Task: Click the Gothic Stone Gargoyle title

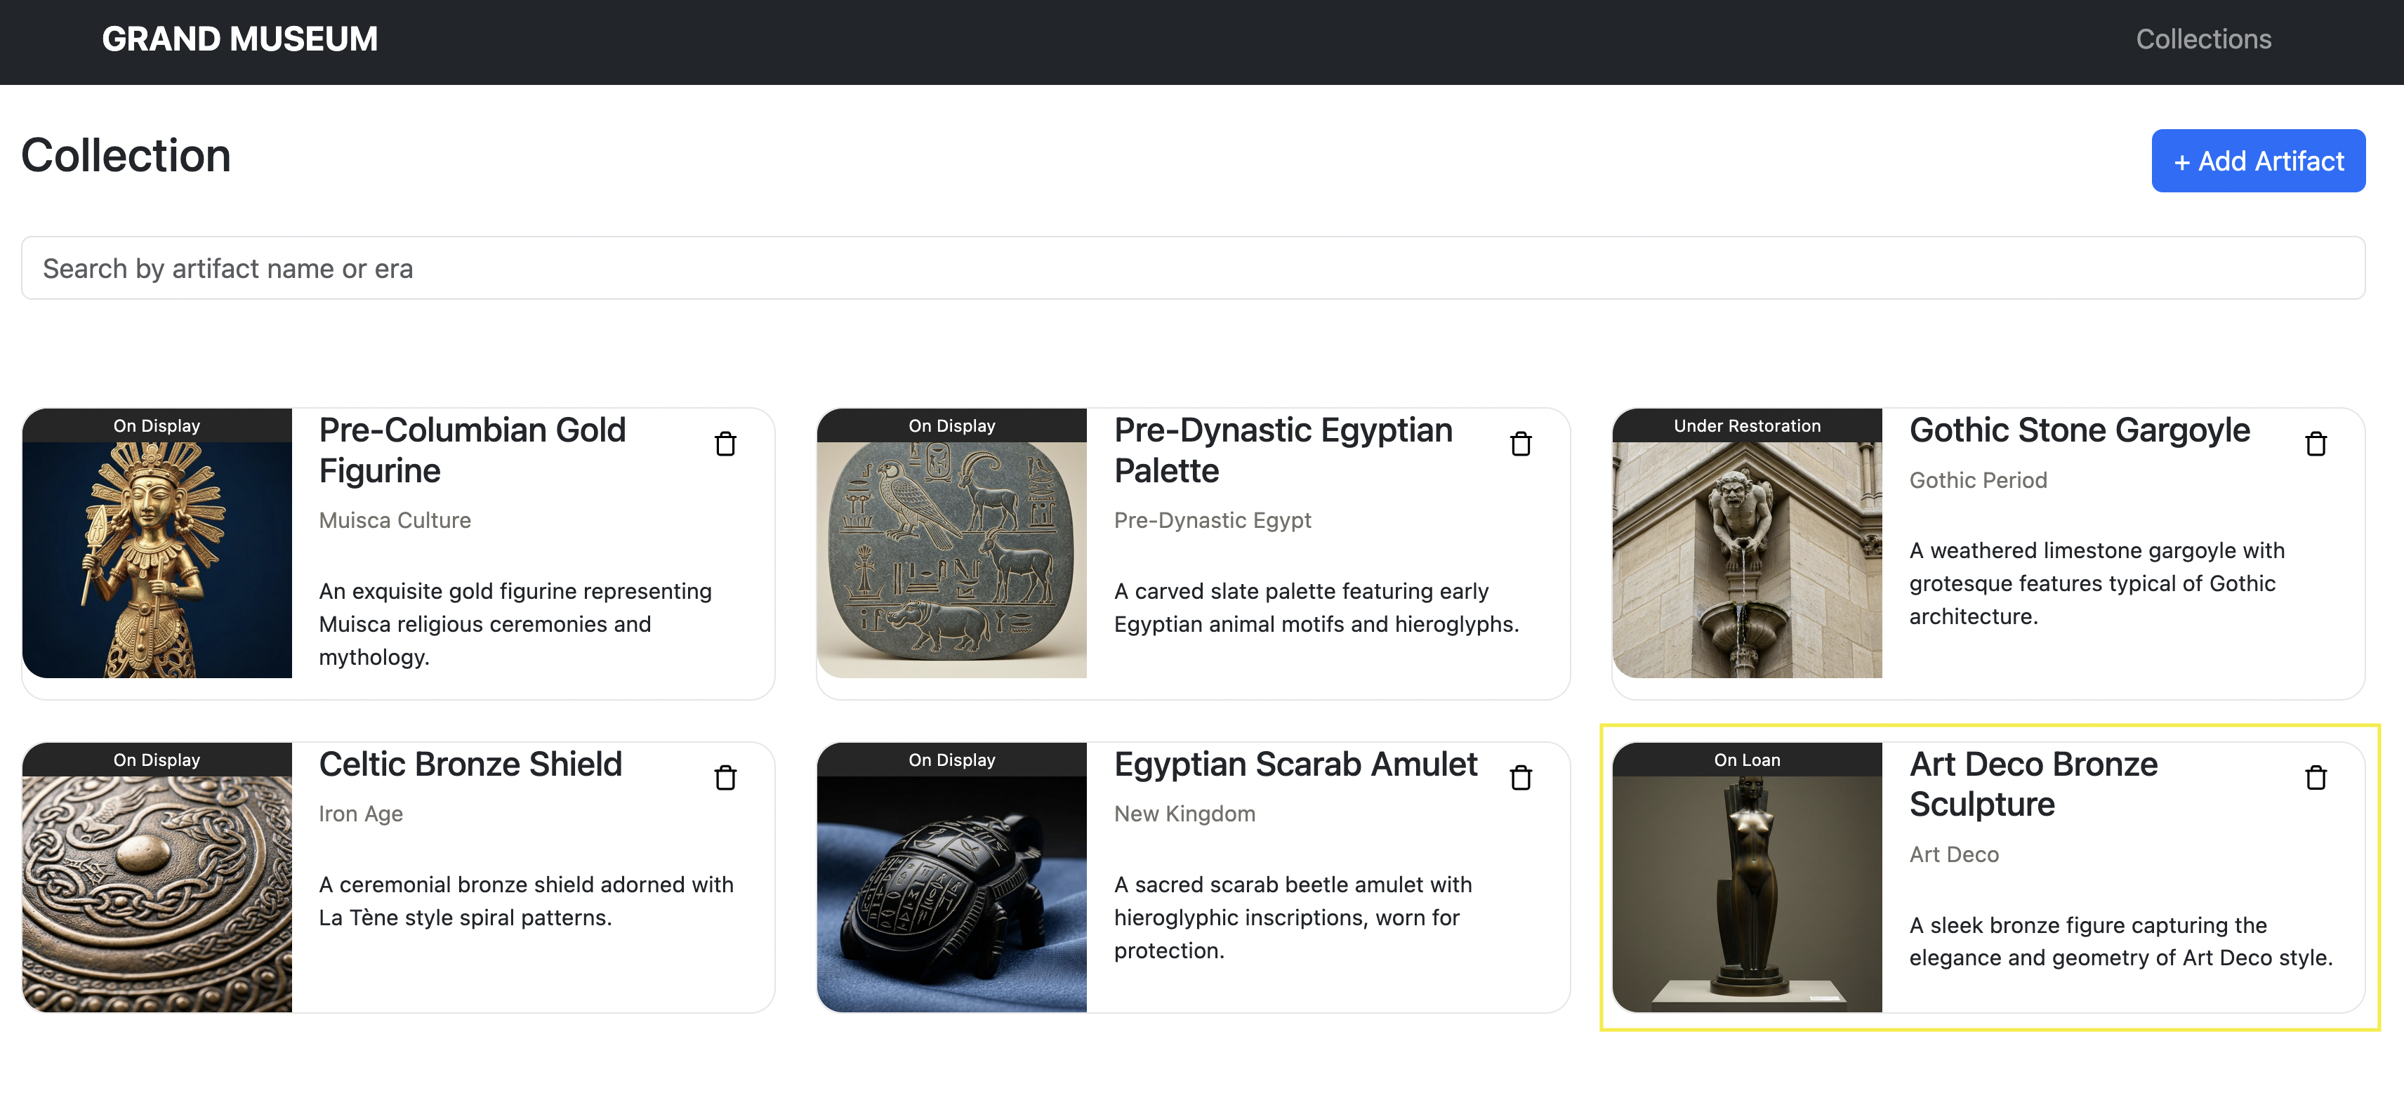Action: point(2079,431)
